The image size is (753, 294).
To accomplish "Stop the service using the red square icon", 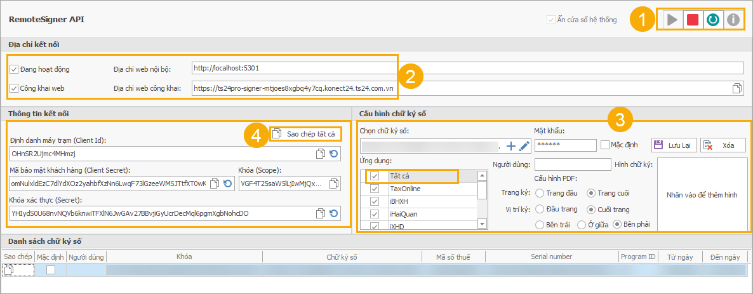I will pos(693,20).
